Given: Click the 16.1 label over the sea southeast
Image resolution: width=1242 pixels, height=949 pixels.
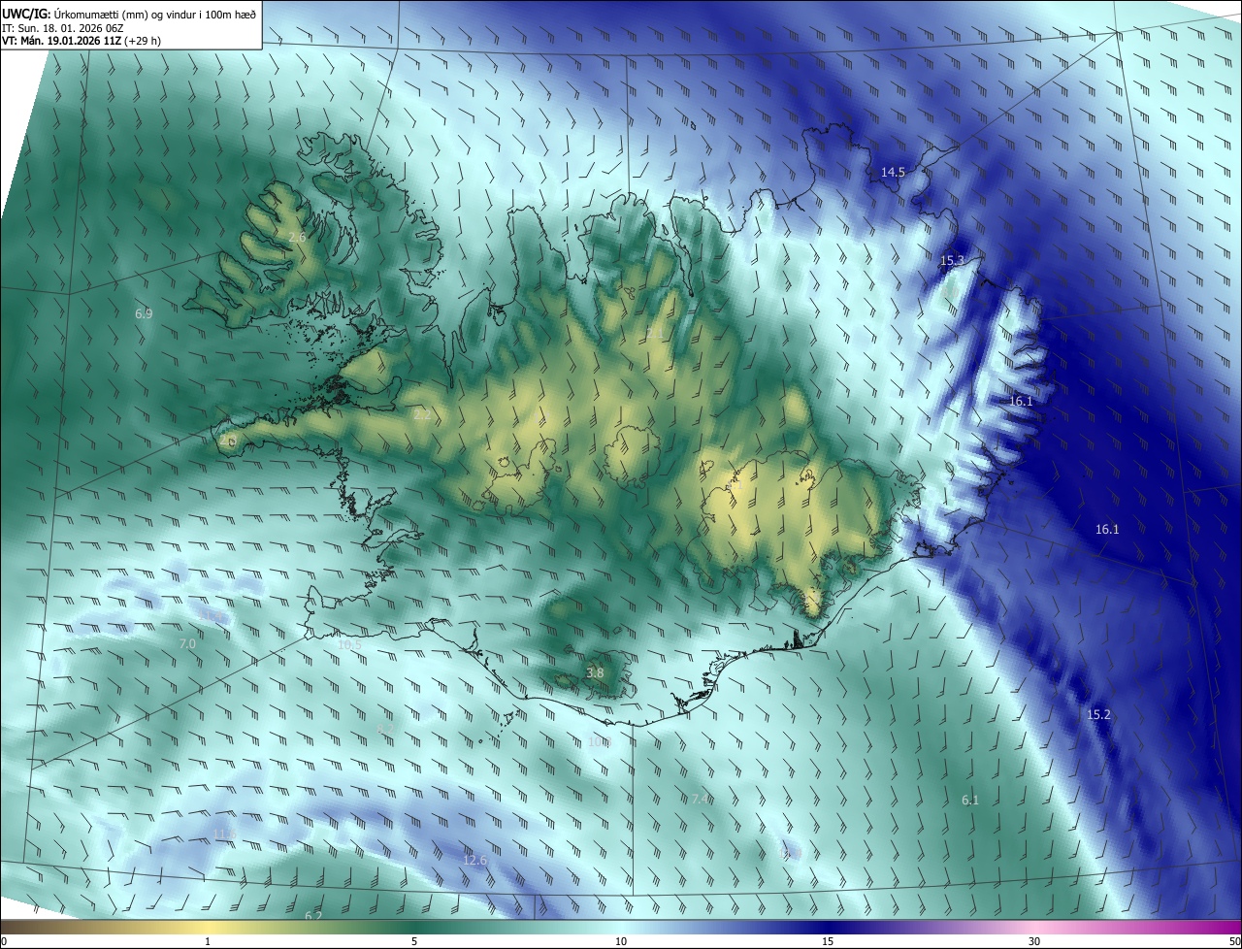Looking at the screenshot, I should pos(1107,529).
